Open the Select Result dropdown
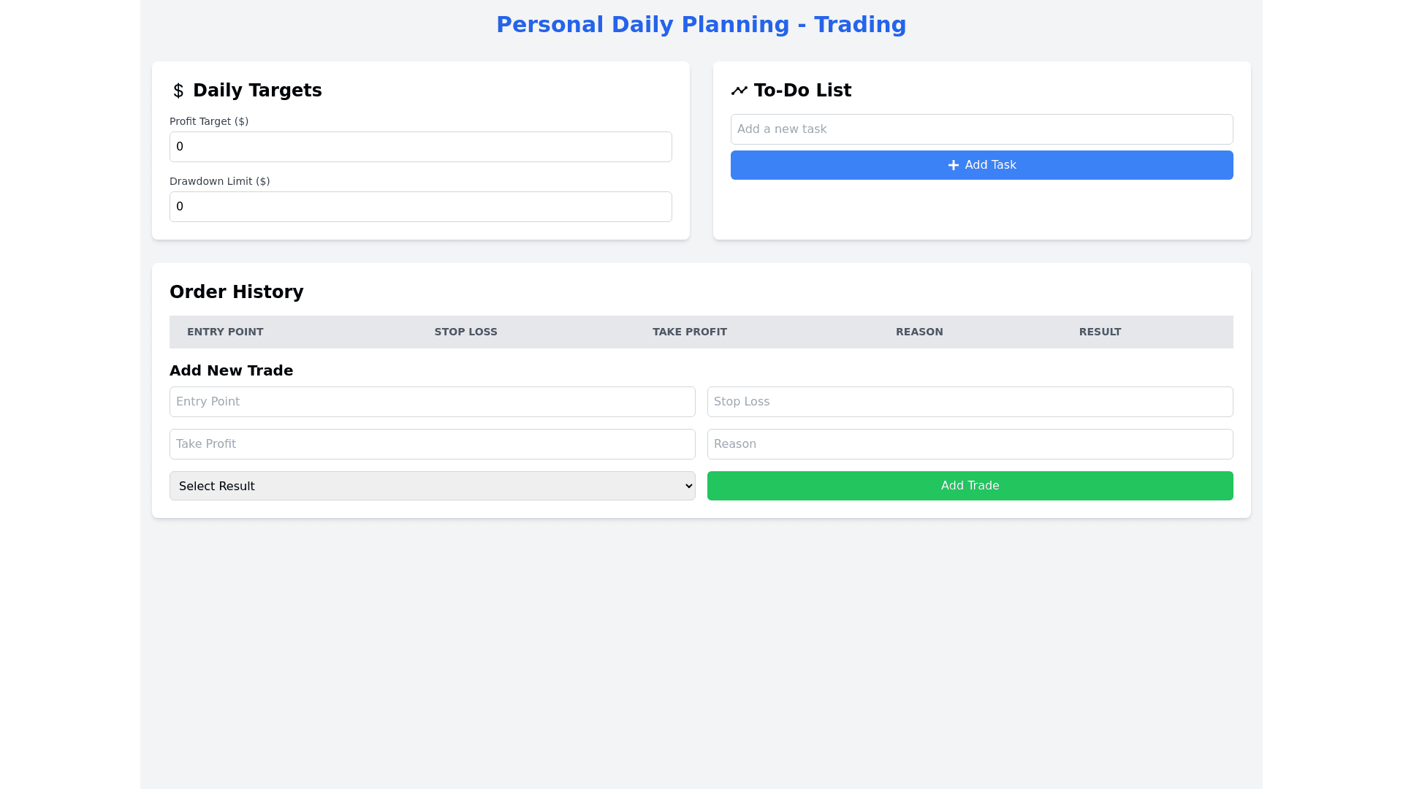The height and width of the screenshot is (789, 1403). 432,486
